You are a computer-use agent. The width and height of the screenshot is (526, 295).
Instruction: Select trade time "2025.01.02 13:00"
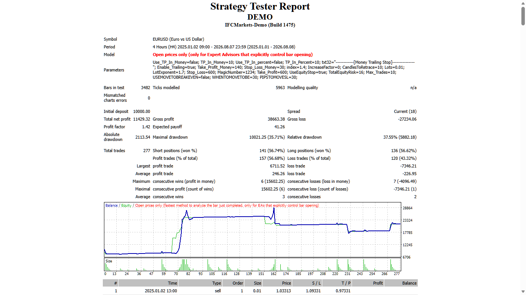(161, 291)
